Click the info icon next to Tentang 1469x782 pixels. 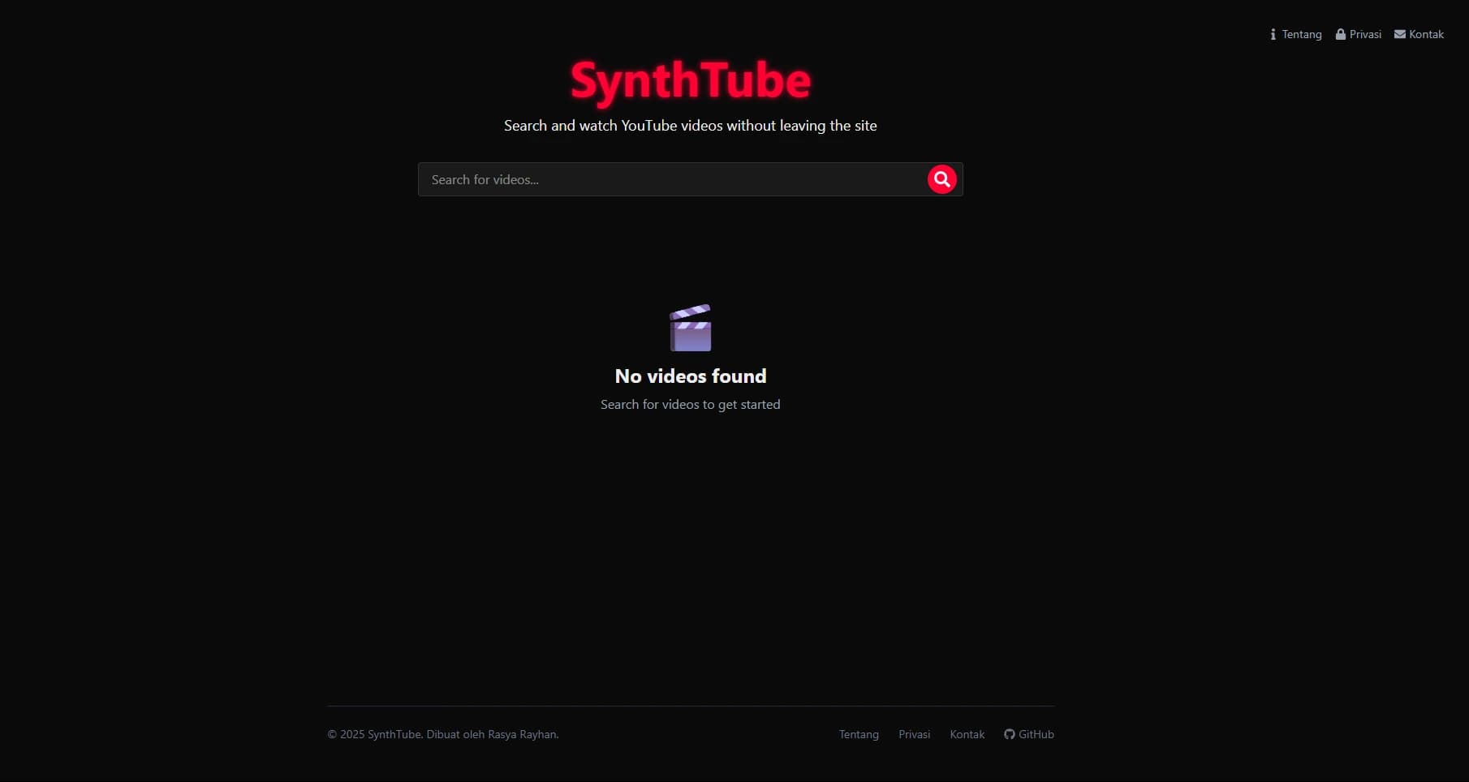click(1273, 34)
